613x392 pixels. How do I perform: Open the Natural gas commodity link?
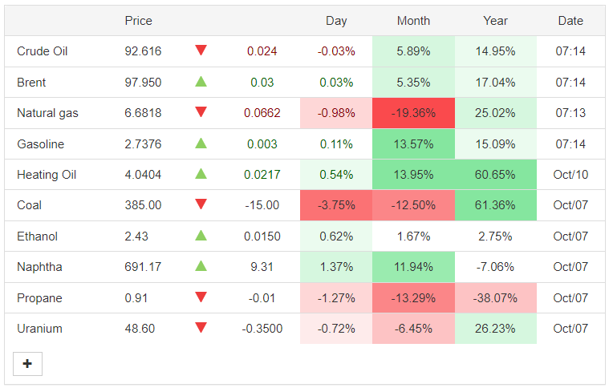[47, 113]
